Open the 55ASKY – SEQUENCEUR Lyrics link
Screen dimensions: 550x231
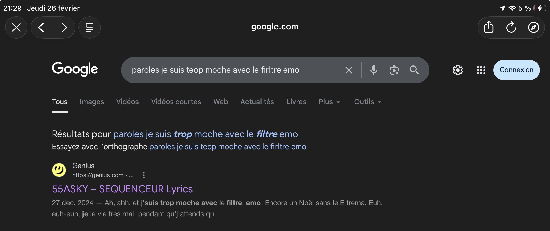pyautogui.click(x=122, y=189)
